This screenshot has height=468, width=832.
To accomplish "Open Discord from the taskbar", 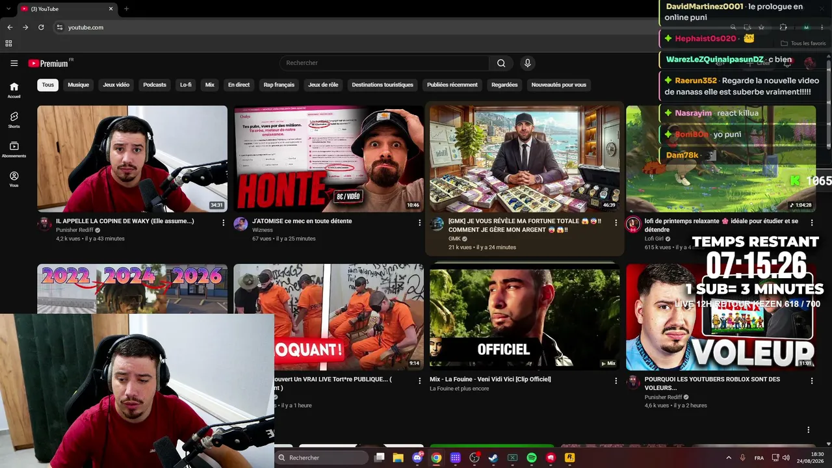I will coord(417,458).
